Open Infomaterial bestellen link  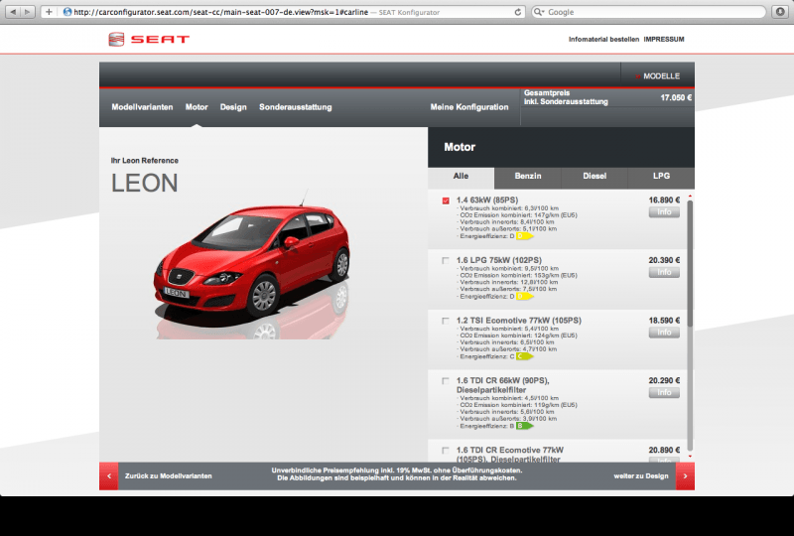(x=603, y=39)
